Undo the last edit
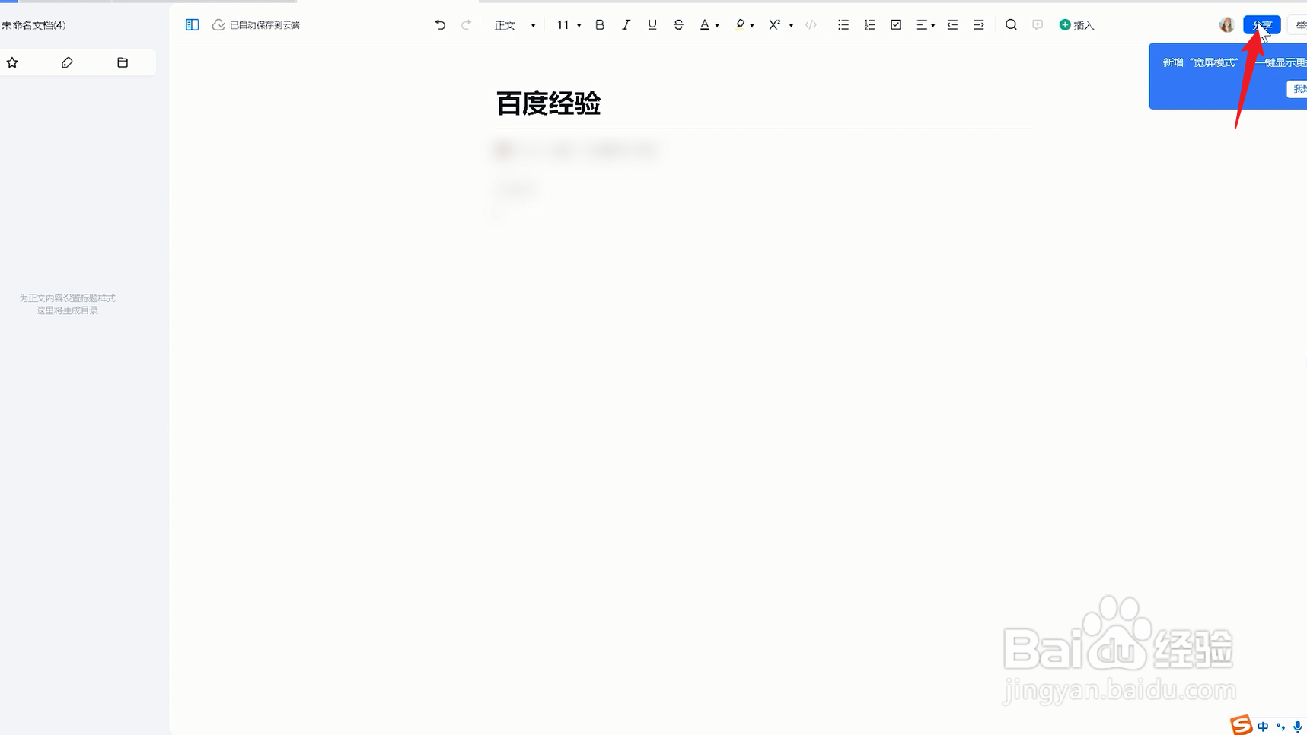 pyautogui.click(x=440, y=25)
